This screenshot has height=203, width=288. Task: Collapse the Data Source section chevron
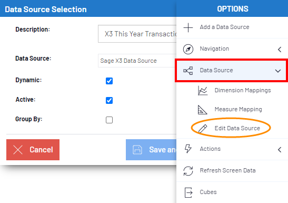[278, 71]
